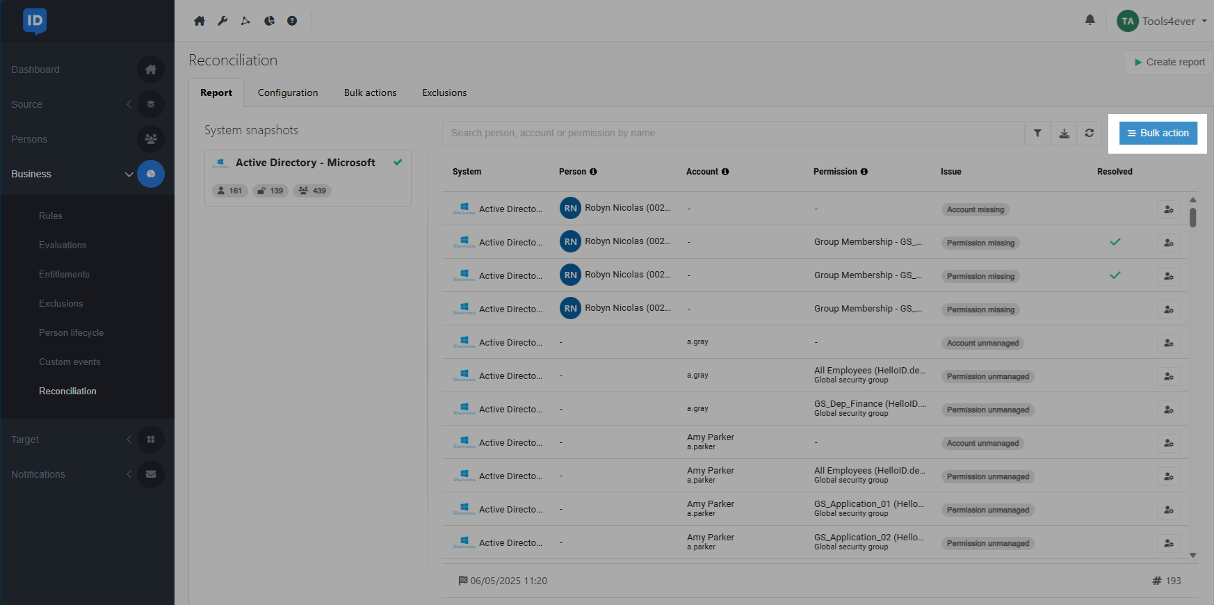Open Exclusions in sidebar menu
Screen dimensions: 1214x605
61,304
